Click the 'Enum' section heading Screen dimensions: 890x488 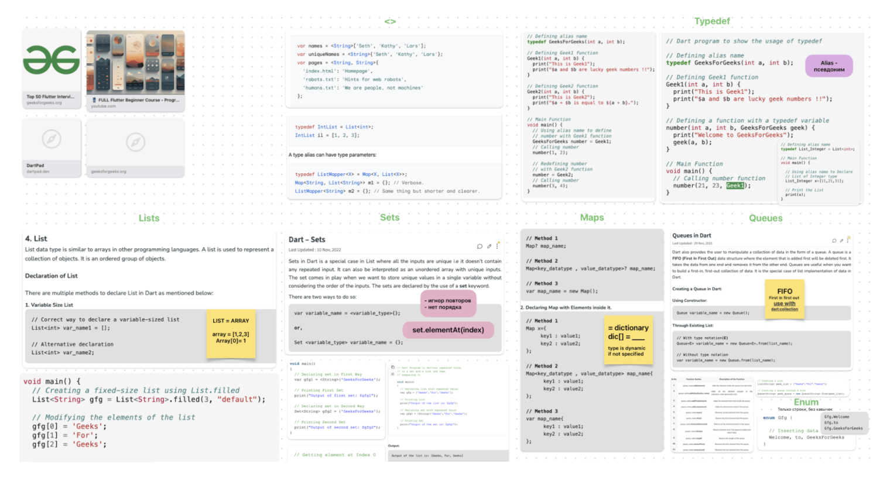coord(806,402)
